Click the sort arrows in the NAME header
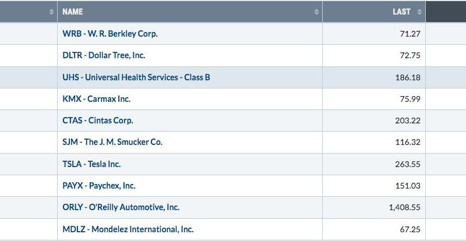 coord(316,12)
